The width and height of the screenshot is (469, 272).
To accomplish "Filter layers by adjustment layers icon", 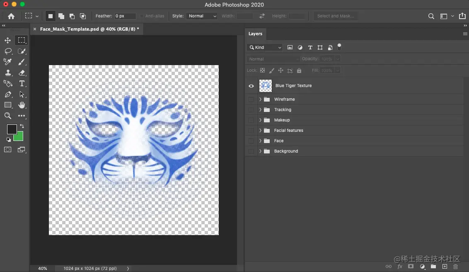I will click(300, 47).
